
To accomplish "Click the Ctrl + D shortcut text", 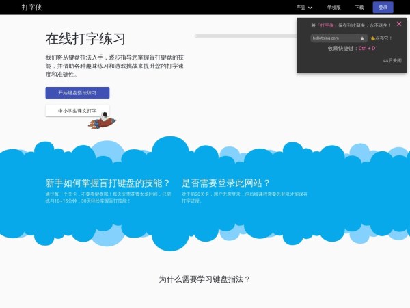I will (367, 49).
